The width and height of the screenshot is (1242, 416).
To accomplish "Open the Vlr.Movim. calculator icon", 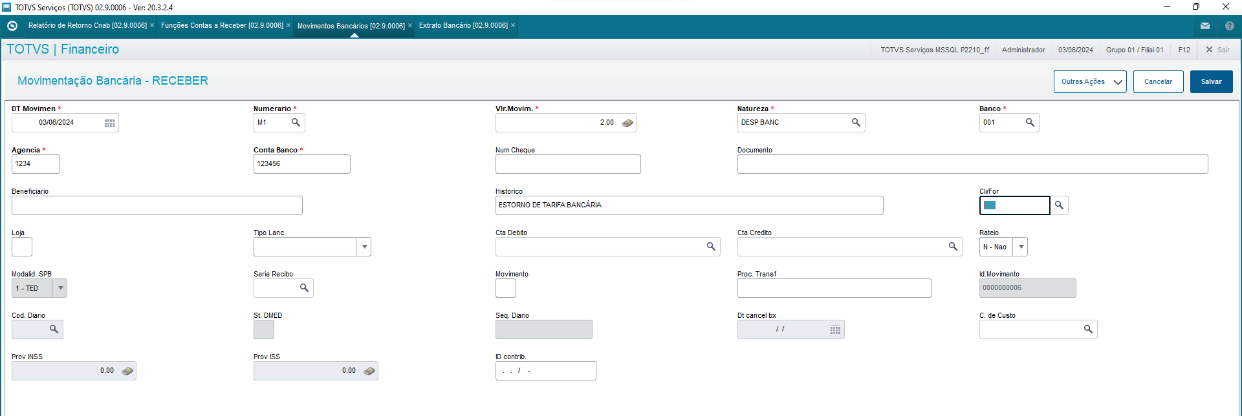I will point(627,123).
